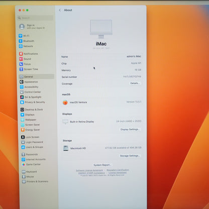Select Appearance in the sidebar
209x209 pixels.
[x=29, y=82]
